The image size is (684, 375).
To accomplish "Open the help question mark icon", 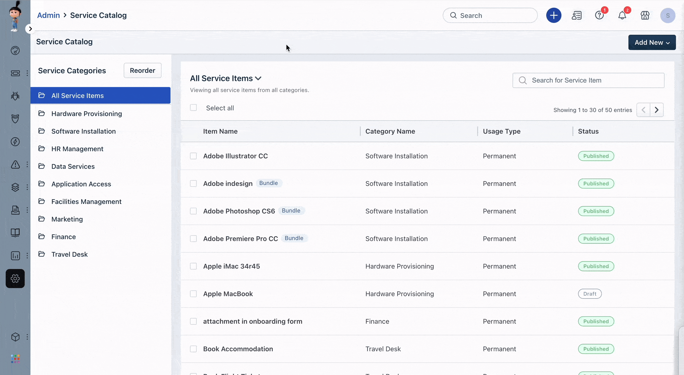I will [599, 16].
